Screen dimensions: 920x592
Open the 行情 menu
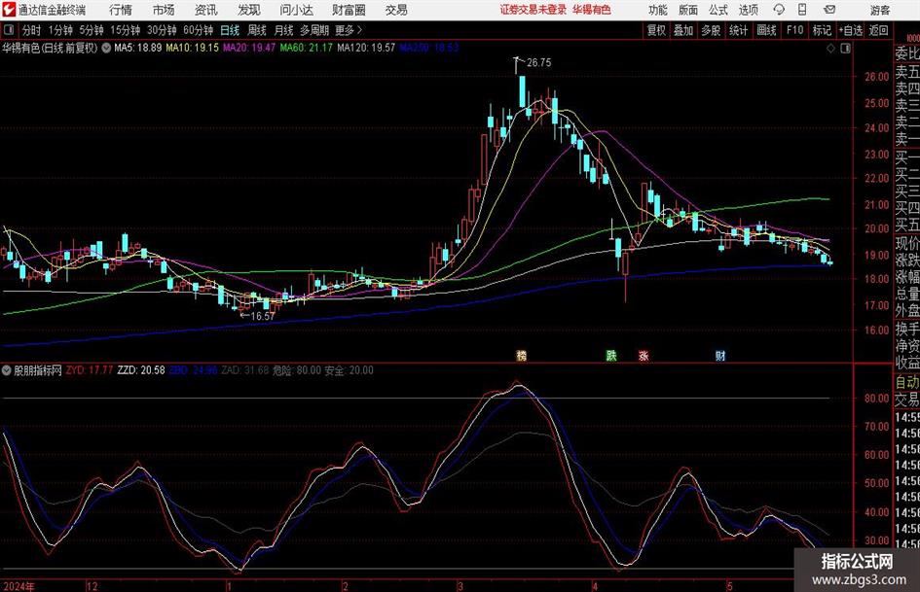(121, 10)
